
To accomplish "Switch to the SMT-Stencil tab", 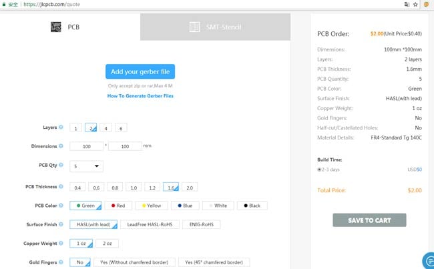I will coord(215,27).
